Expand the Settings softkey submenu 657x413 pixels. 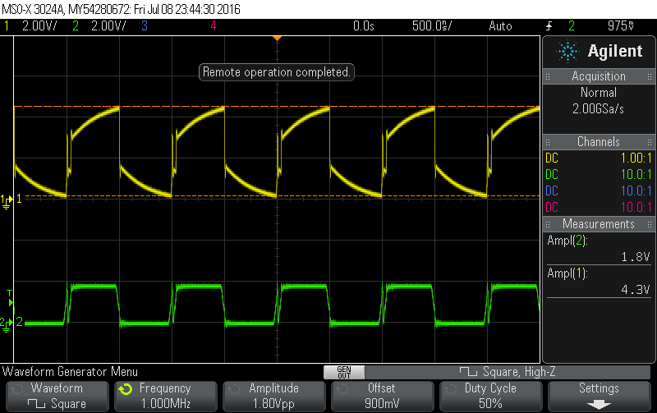[x=599, y=395]
